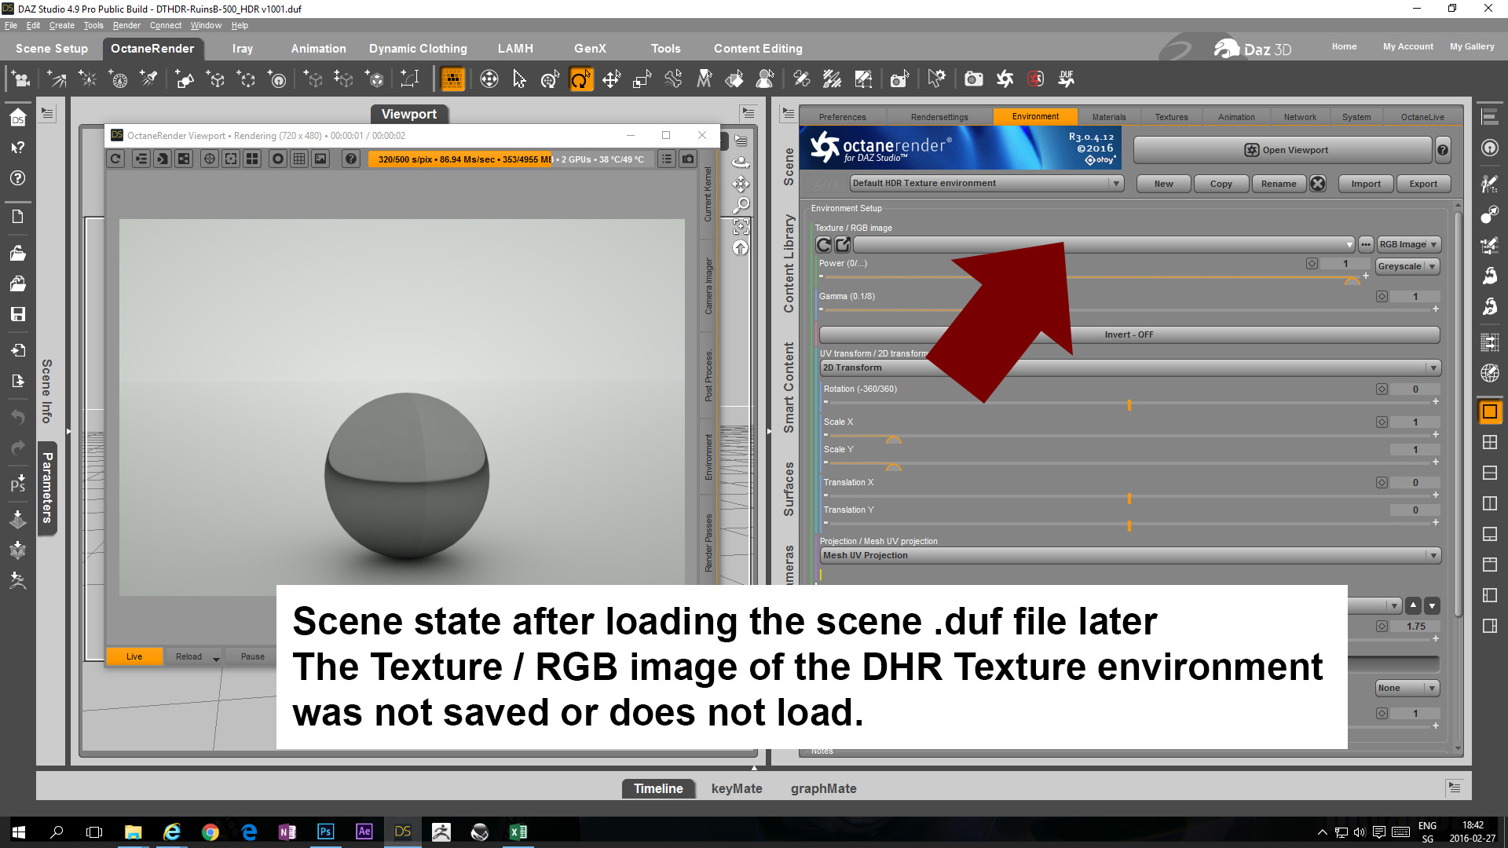Click the restart render icon in Octane viewport

(116, 159)
